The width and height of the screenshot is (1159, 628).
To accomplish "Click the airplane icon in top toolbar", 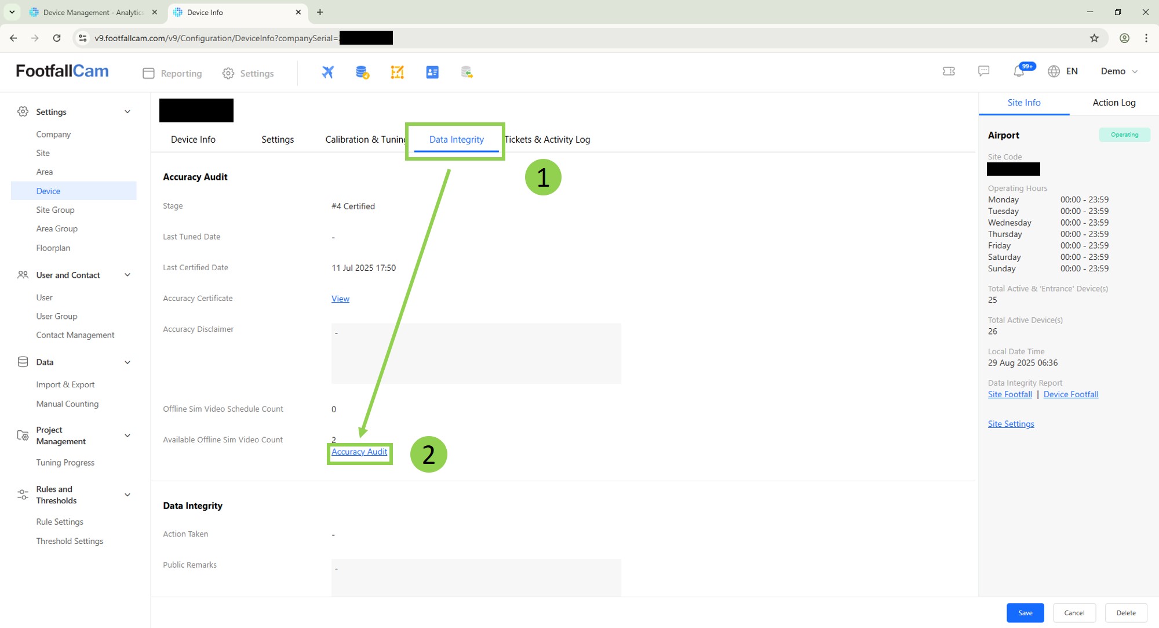I will coord(328,72).
